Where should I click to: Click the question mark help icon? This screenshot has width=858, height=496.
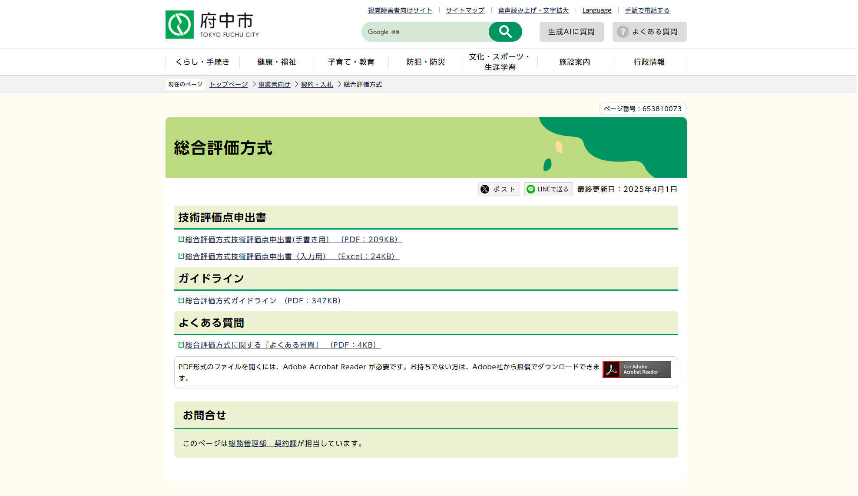click(x=623, y=32)
